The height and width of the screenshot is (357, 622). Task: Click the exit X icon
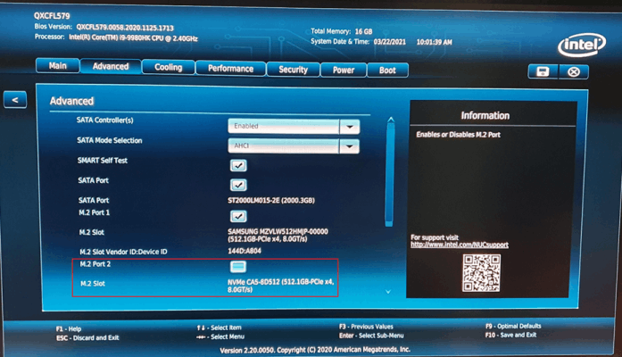[x=573, y=71]
